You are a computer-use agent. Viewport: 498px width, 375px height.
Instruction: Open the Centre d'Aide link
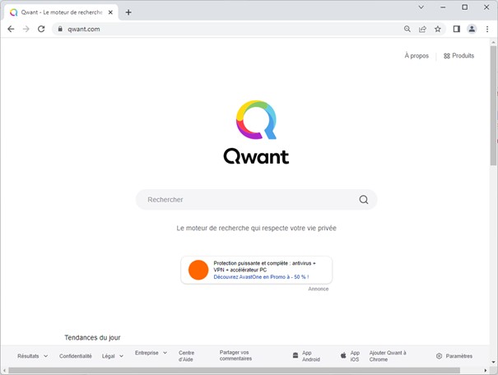point(186,356)
